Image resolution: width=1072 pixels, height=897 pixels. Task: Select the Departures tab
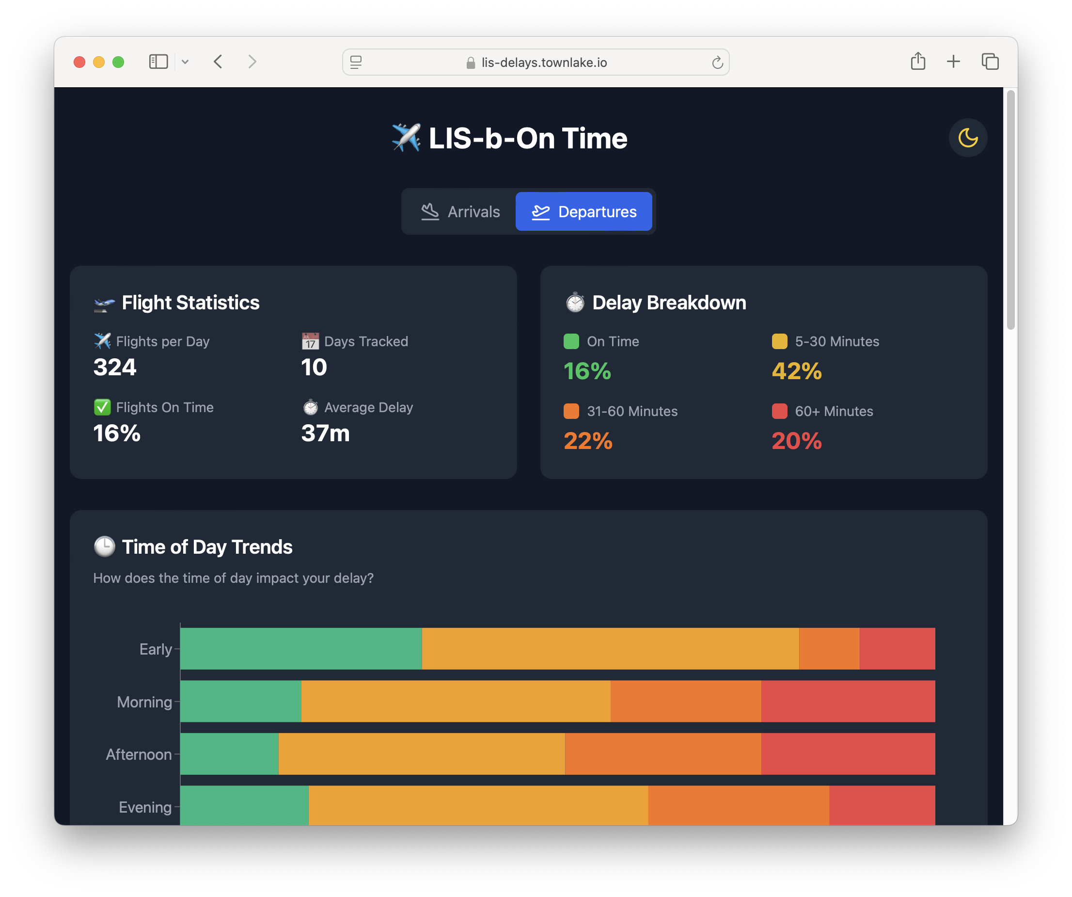point(583,211)
